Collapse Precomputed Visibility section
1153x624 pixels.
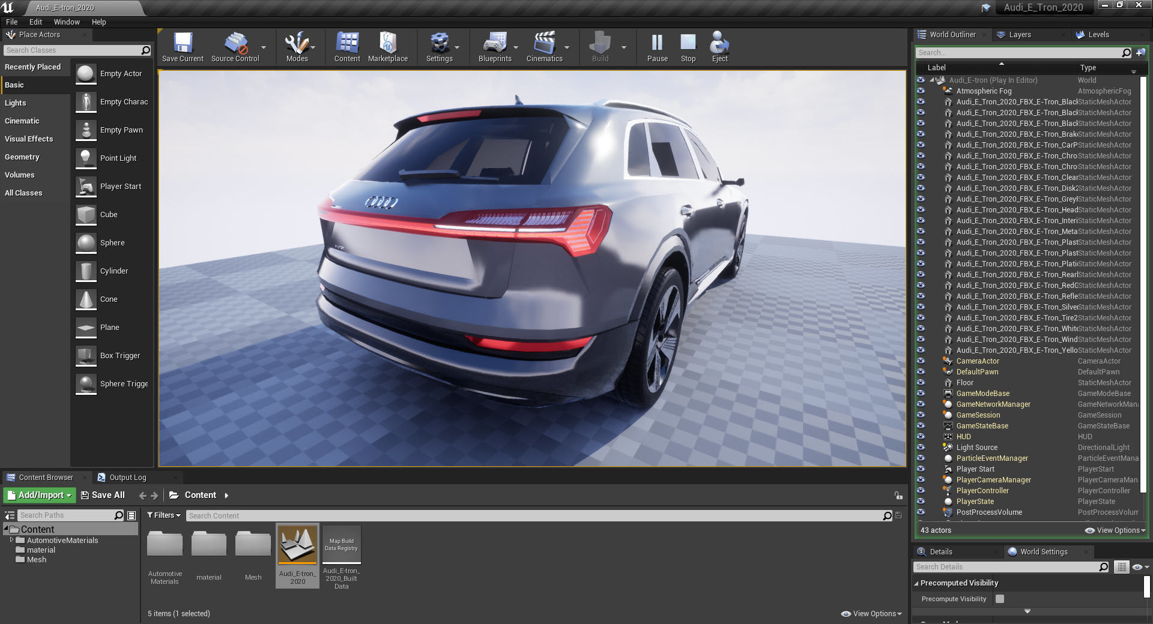pyautogui.click(x=916, y=583)
